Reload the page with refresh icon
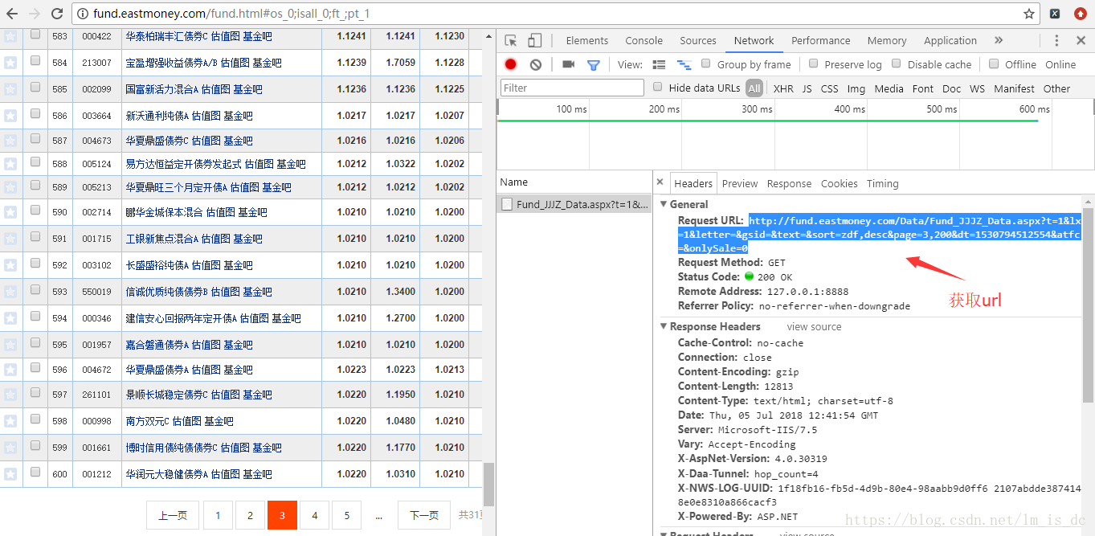The width and height of the screenshot is (1095, 536). (57, 14)
